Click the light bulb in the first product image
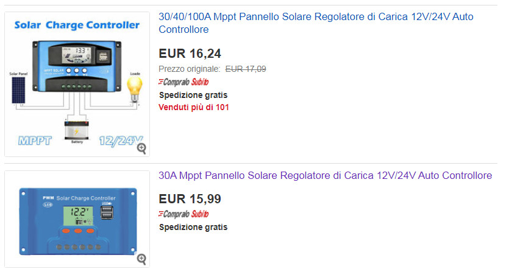509x272 pixels. 133,89
